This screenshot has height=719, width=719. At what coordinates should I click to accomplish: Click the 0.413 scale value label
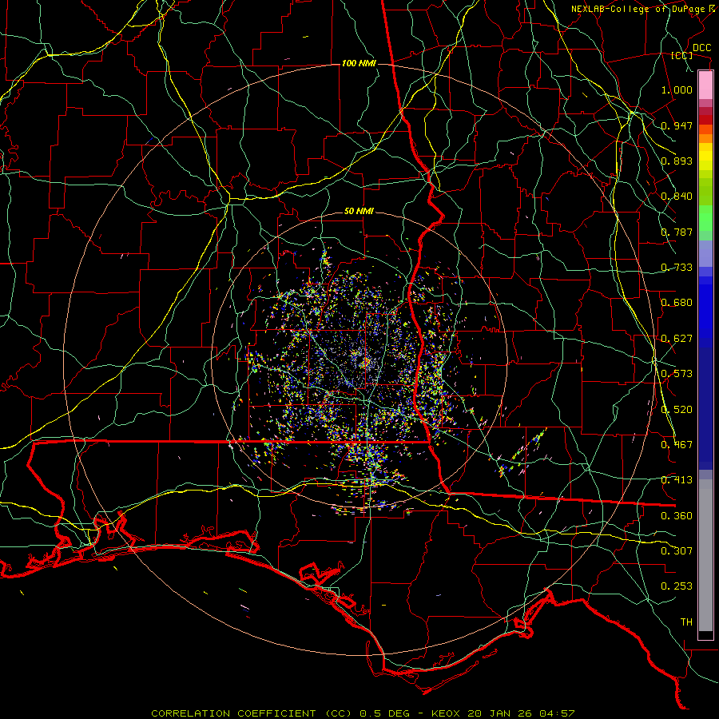[677, 480]
